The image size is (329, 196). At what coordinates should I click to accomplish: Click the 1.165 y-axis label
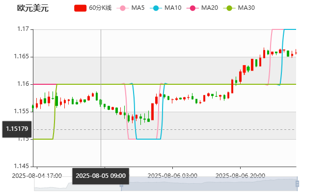tap(22, 56)
